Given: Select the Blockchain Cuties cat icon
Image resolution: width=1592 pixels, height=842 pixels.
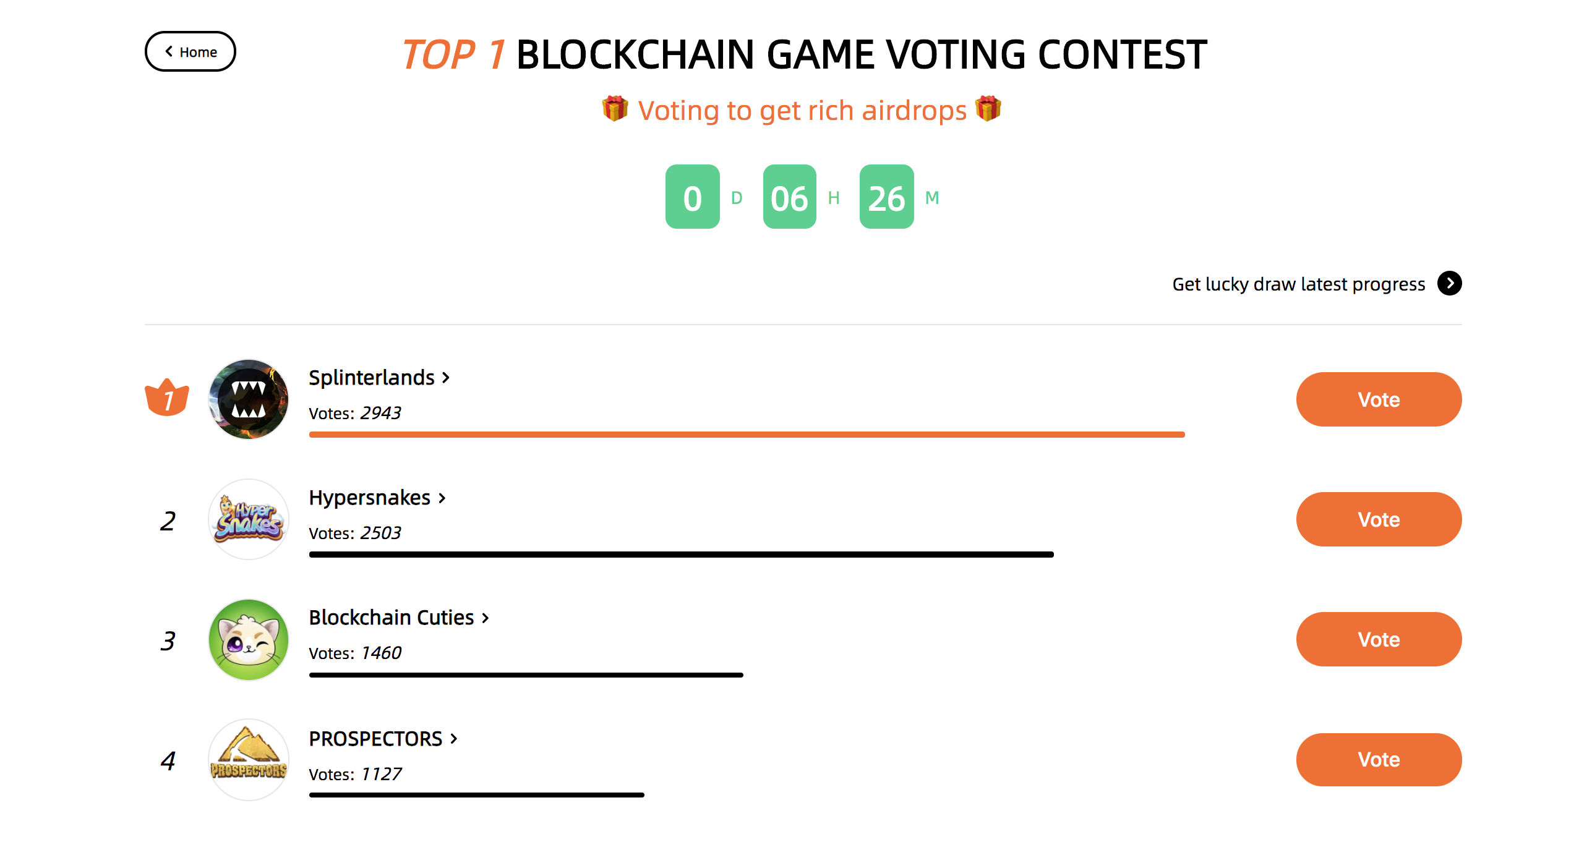Looking at the screenshot, I should tap(249, 640).
